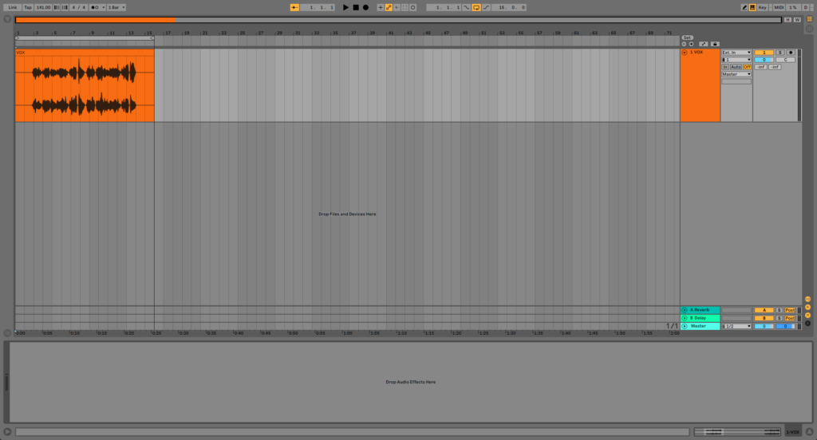Toggle the Follow playback button
The width and height of the screenshot is (817, 440).
[294, 7]
